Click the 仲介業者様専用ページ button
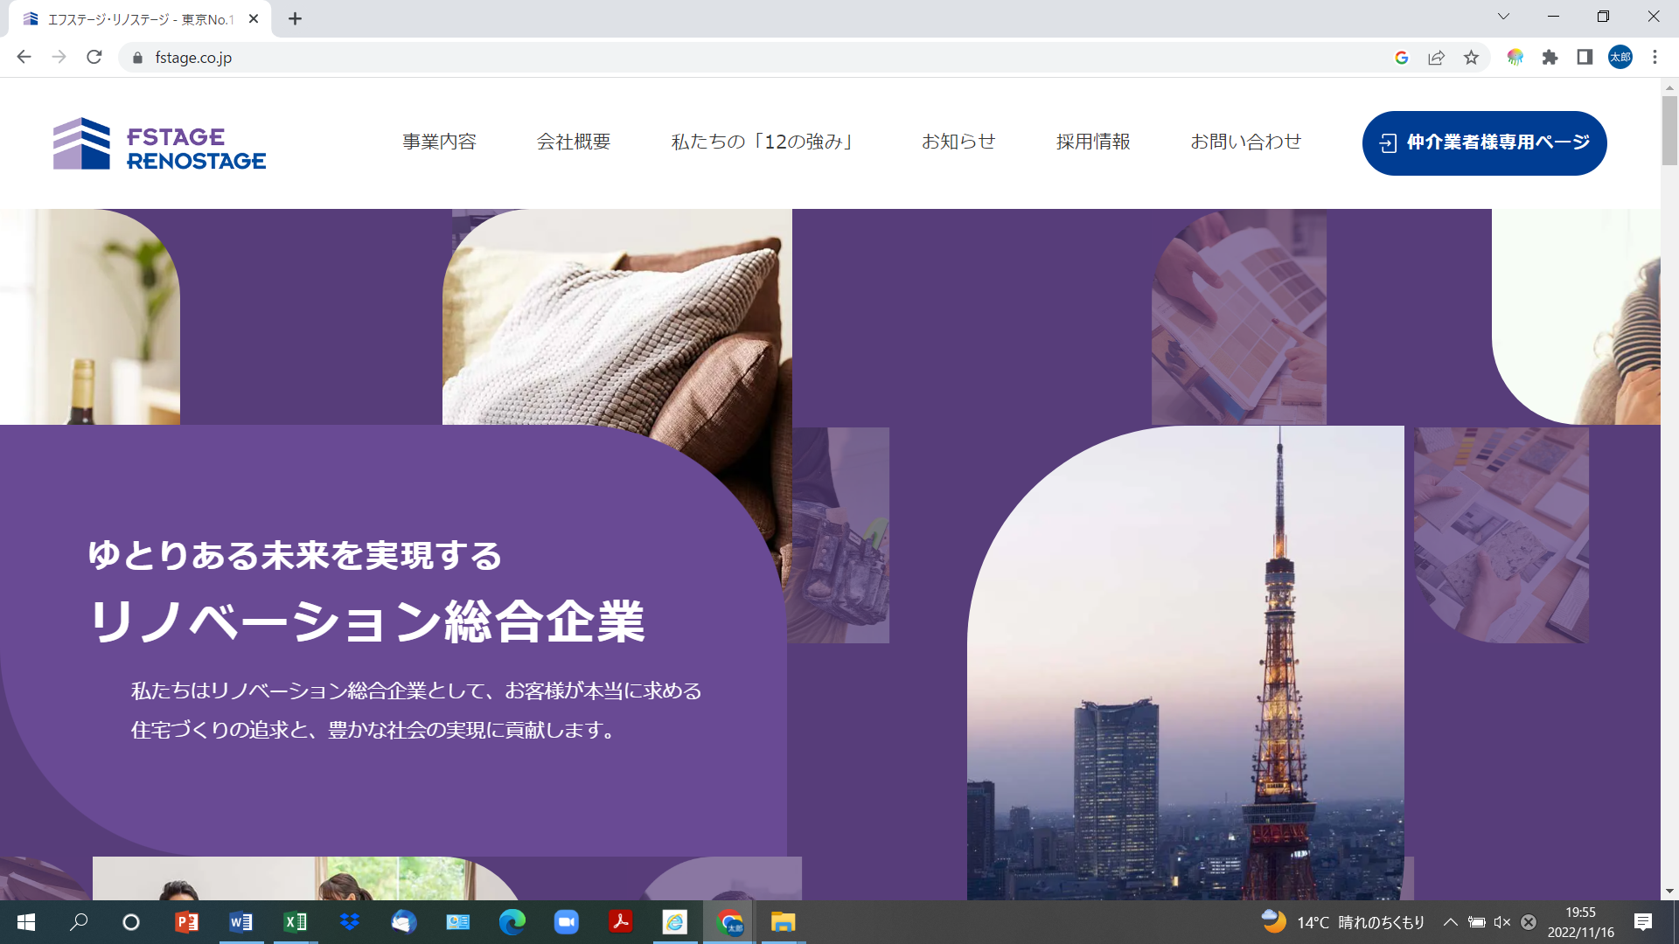Screen dimensions: 1679x944 pyautogui.click(x=1484, y=142)
